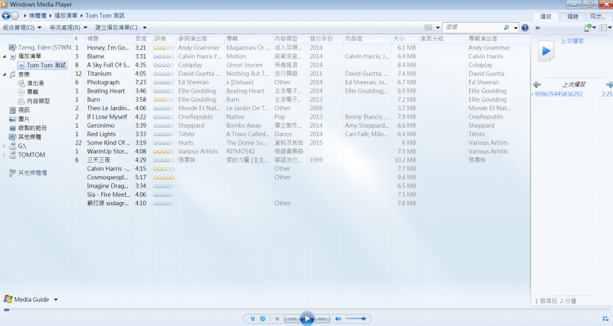Click the Back navigation arrow
Viewport: 613px width, 326px height.
6,15
